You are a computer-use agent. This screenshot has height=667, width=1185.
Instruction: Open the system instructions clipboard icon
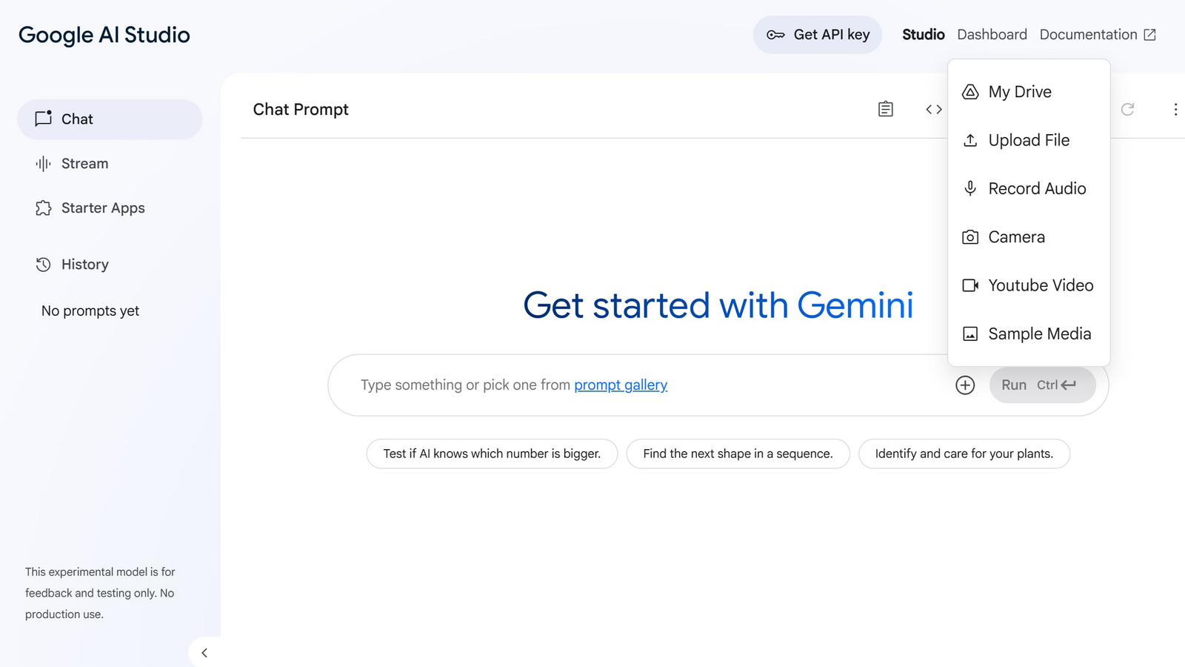[885, 109]
